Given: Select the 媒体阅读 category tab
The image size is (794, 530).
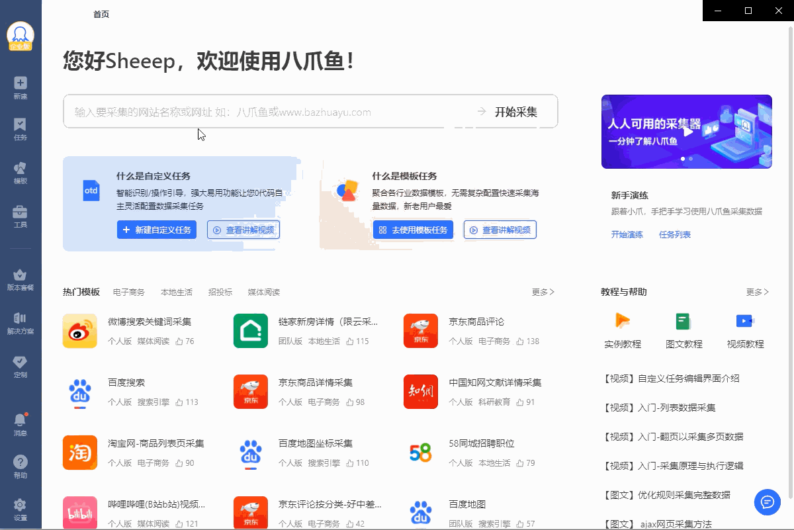Looking at the screenshot, I should (x=264, y=292).
